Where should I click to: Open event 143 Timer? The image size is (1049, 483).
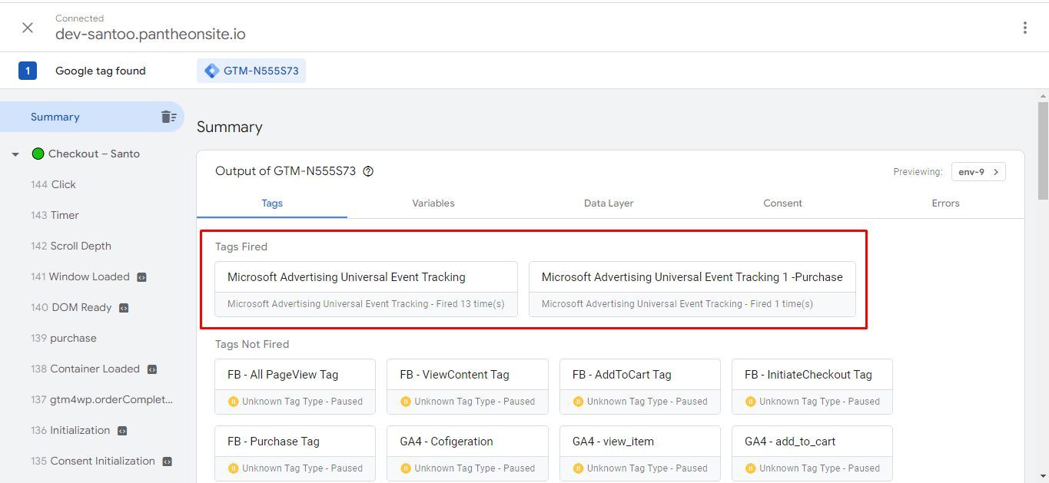(55, 215)
